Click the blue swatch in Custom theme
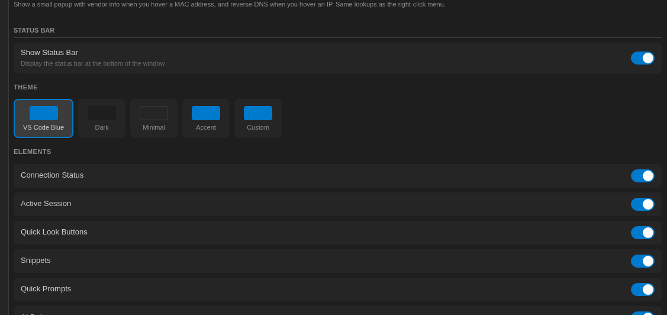Screen dimensions: 667x315 coord(258,113)
